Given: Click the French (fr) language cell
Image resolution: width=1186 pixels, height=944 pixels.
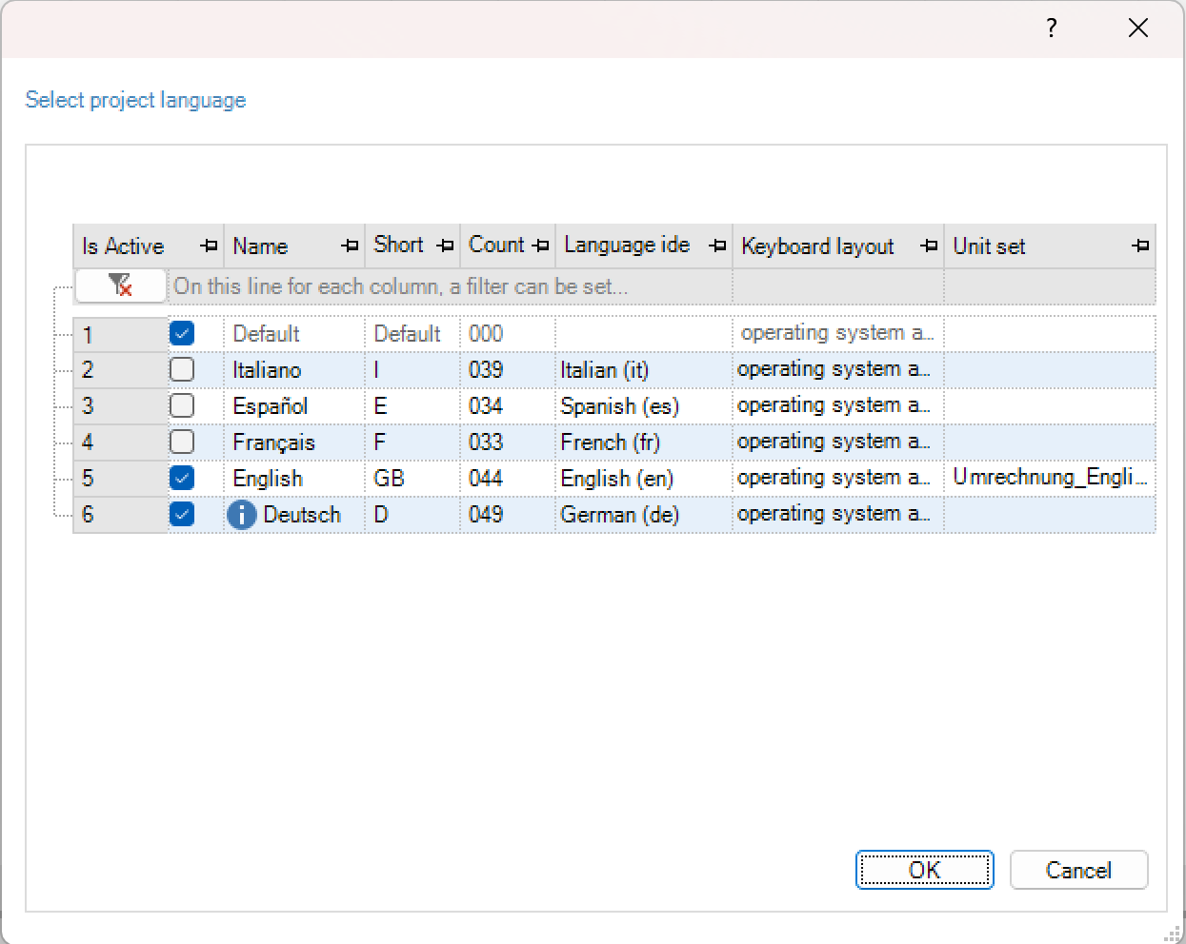Looking at the screenshot, I should (x=644, y=442).
